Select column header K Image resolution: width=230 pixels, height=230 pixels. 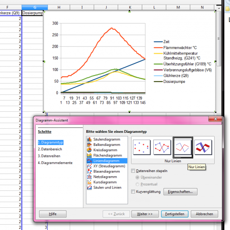pyautogui.click(x=130, y=7)
